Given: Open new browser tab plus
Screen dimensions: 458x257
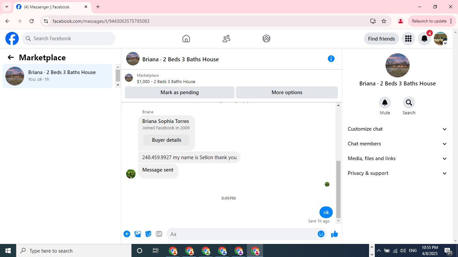Looking at the screenshot, I should pos(98,7).
